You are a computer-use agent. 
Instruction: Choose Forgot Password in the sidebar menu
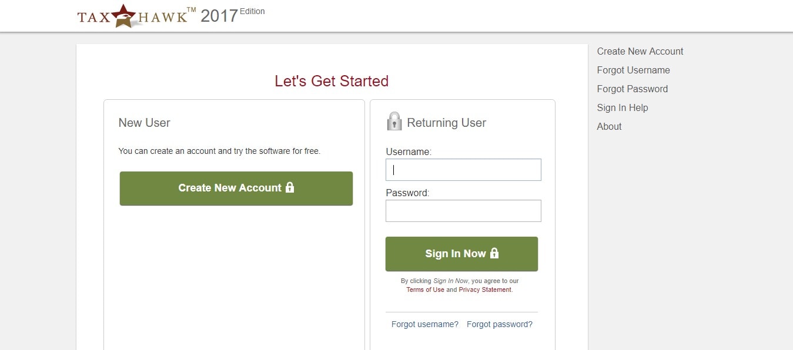click(633, 89)
